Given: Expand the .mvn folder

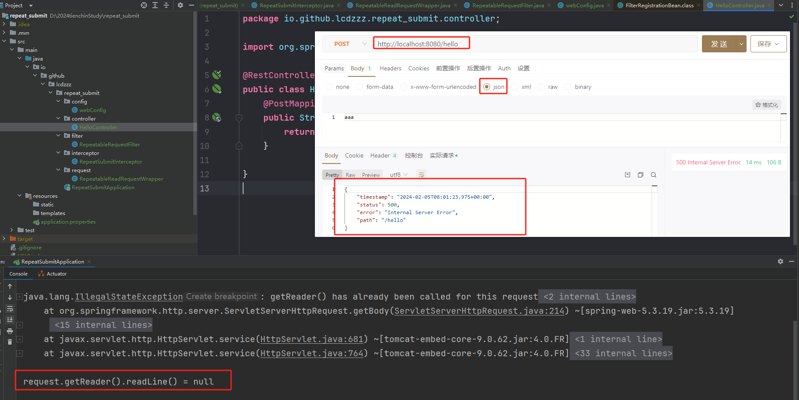Looking at the screenshot, I should 4,33.
